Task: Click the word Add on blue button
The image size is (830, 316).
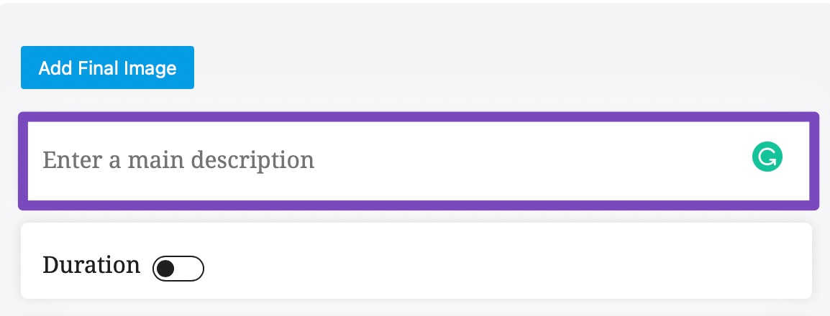Action: point(55,68)
